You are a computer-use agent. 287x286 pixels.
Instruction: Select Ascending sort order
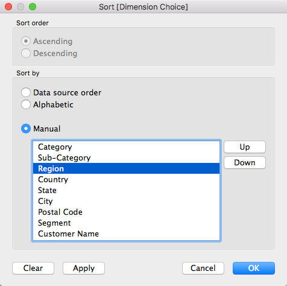pos(26,41)
